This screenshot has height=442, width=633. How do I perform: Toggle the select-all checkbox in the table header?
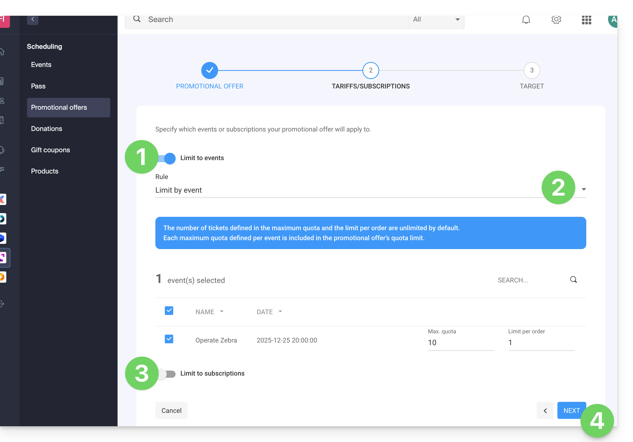(169, 311)
